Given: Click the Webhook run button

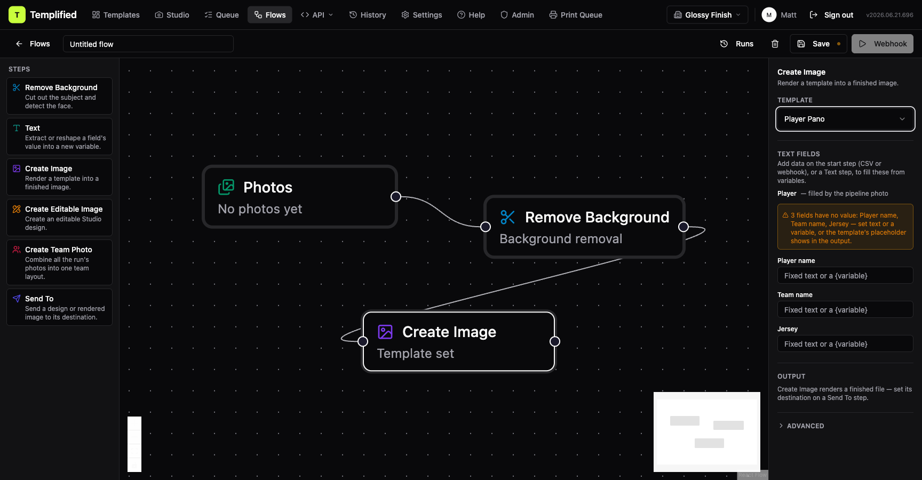Looking at the screenshot, I should [883, 44].
